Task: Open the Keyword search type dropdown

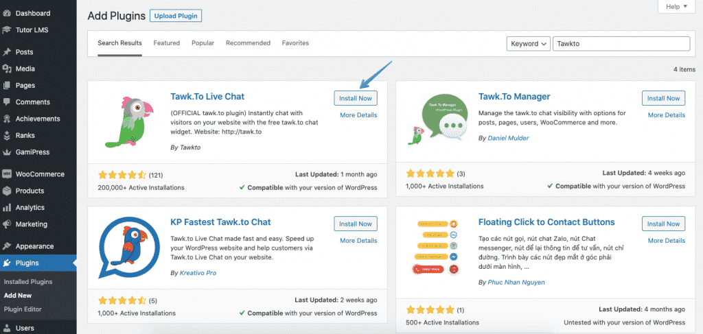Action: tap(528, 43)
